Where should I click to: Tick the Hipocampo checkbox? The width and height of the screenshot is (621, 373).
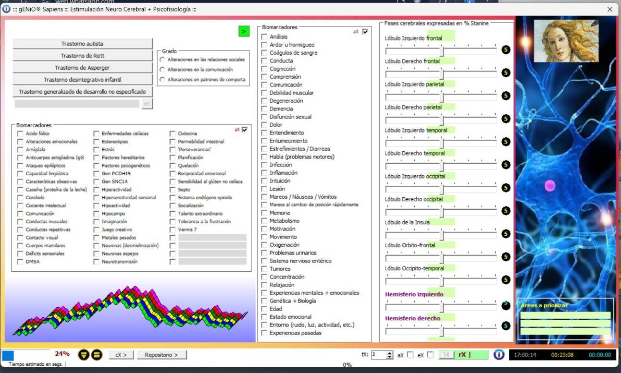[97, 214]
